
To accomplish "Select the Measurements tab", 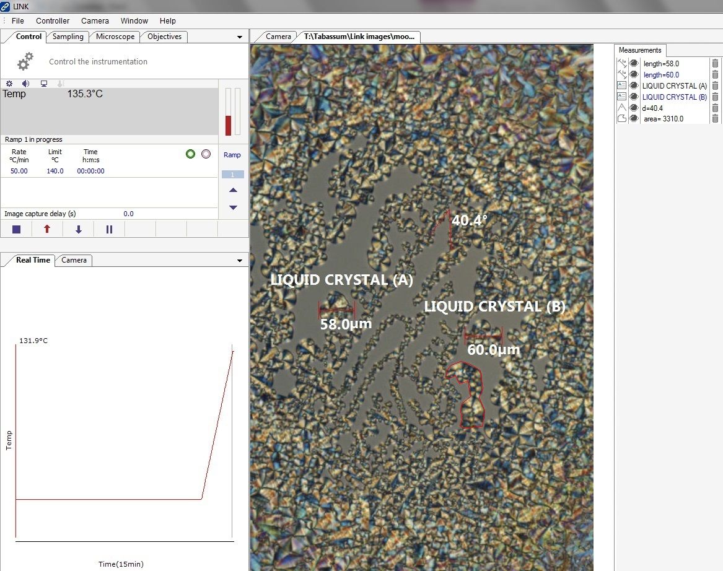I will [640, 50].
